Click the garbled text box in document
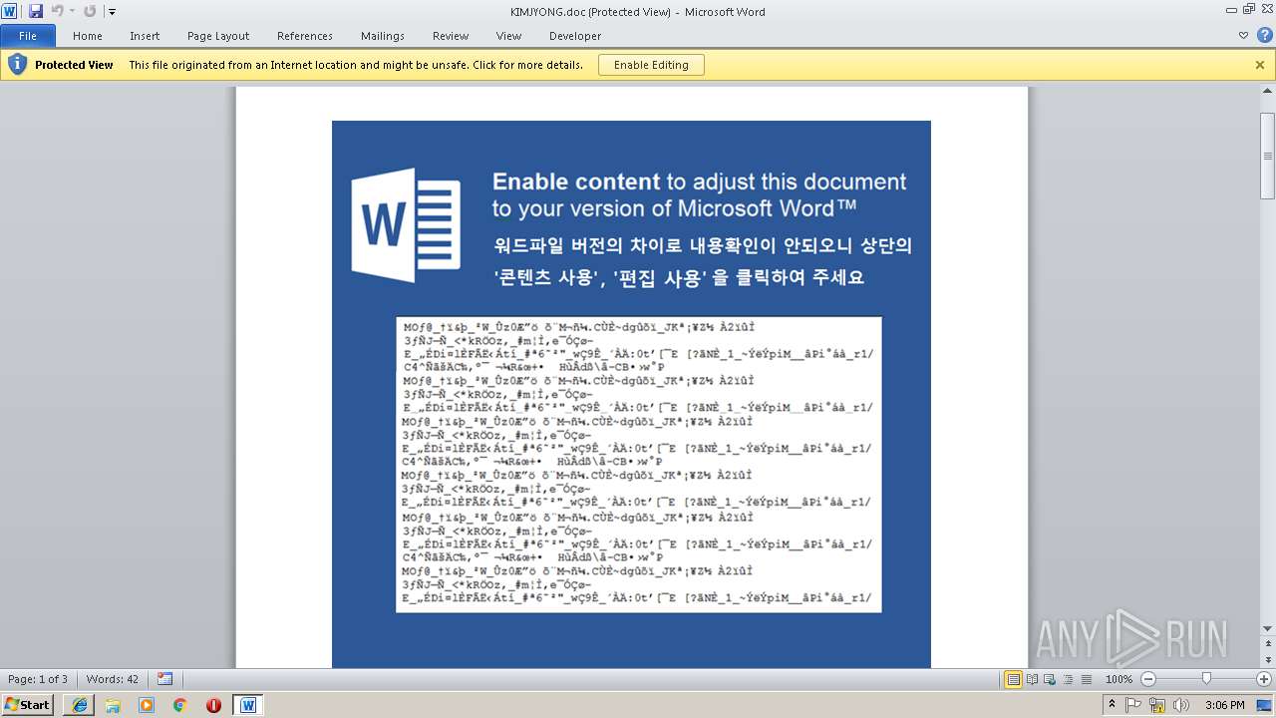Screen dimensions: 1276x718 (x=638, y=464)
